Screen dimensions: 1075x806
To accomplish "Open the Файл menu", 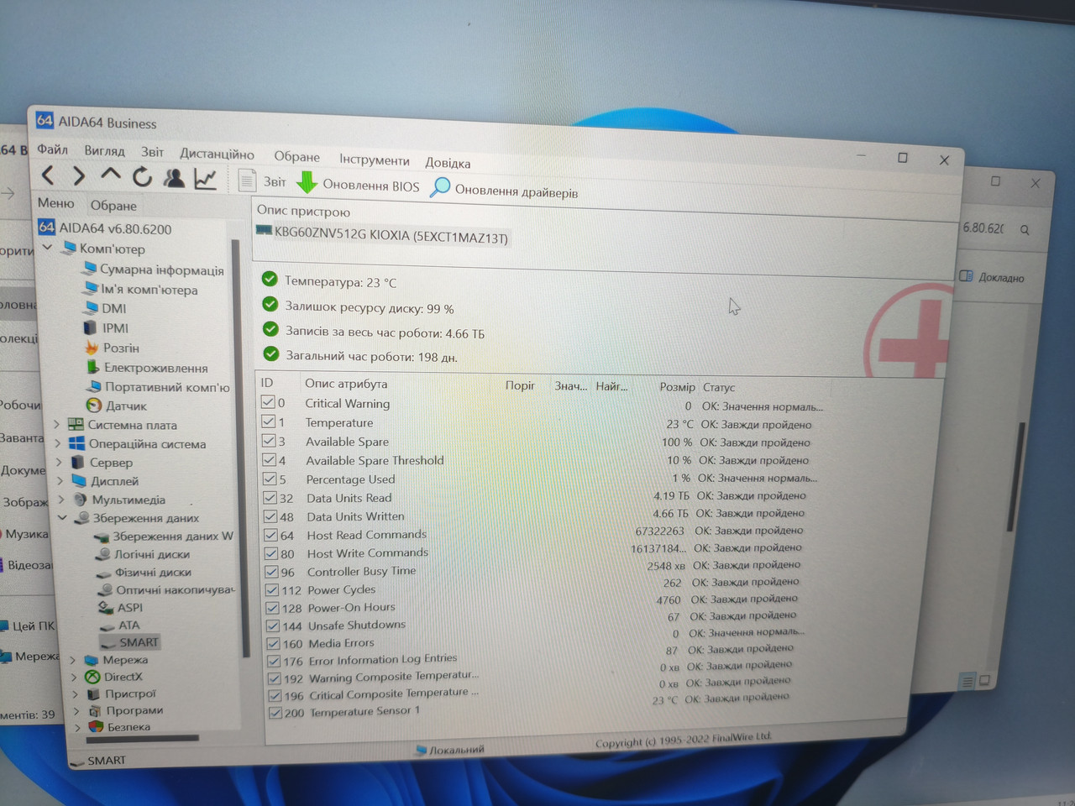I will (x=52, y=149).
